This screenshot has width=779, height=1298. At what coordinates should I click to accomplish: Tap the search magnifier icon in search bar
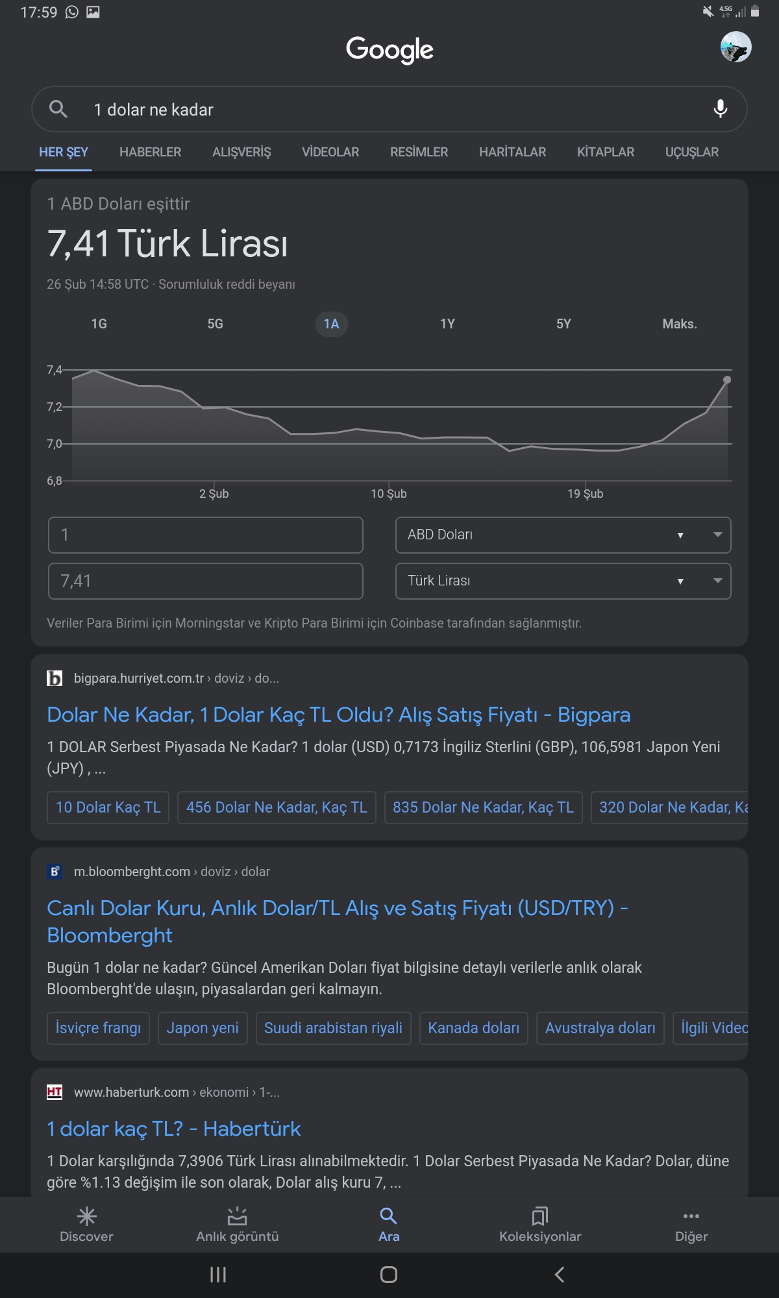click(x=58, y=109)
